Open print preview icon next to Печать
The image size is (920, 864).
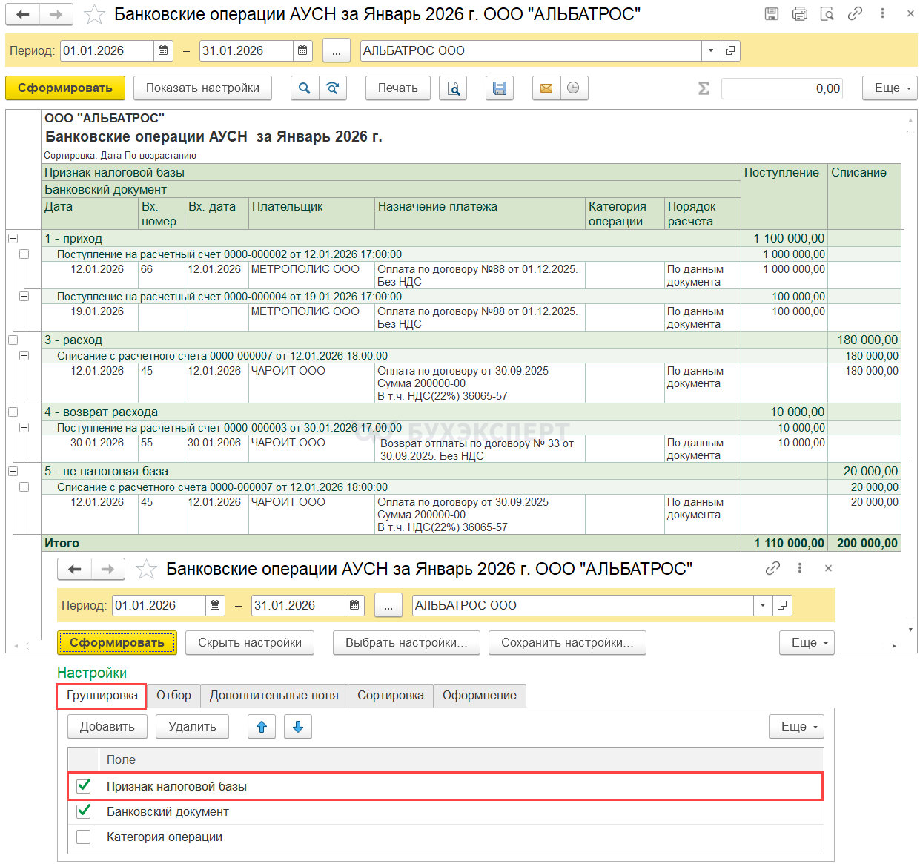coord(453,88)
